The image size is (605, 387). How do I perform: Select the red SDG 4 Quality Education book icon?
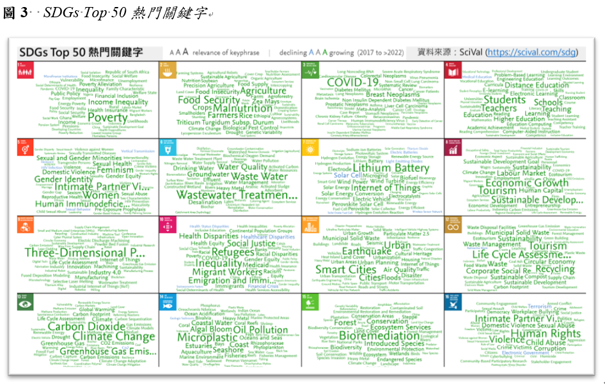tap(453, 70)
